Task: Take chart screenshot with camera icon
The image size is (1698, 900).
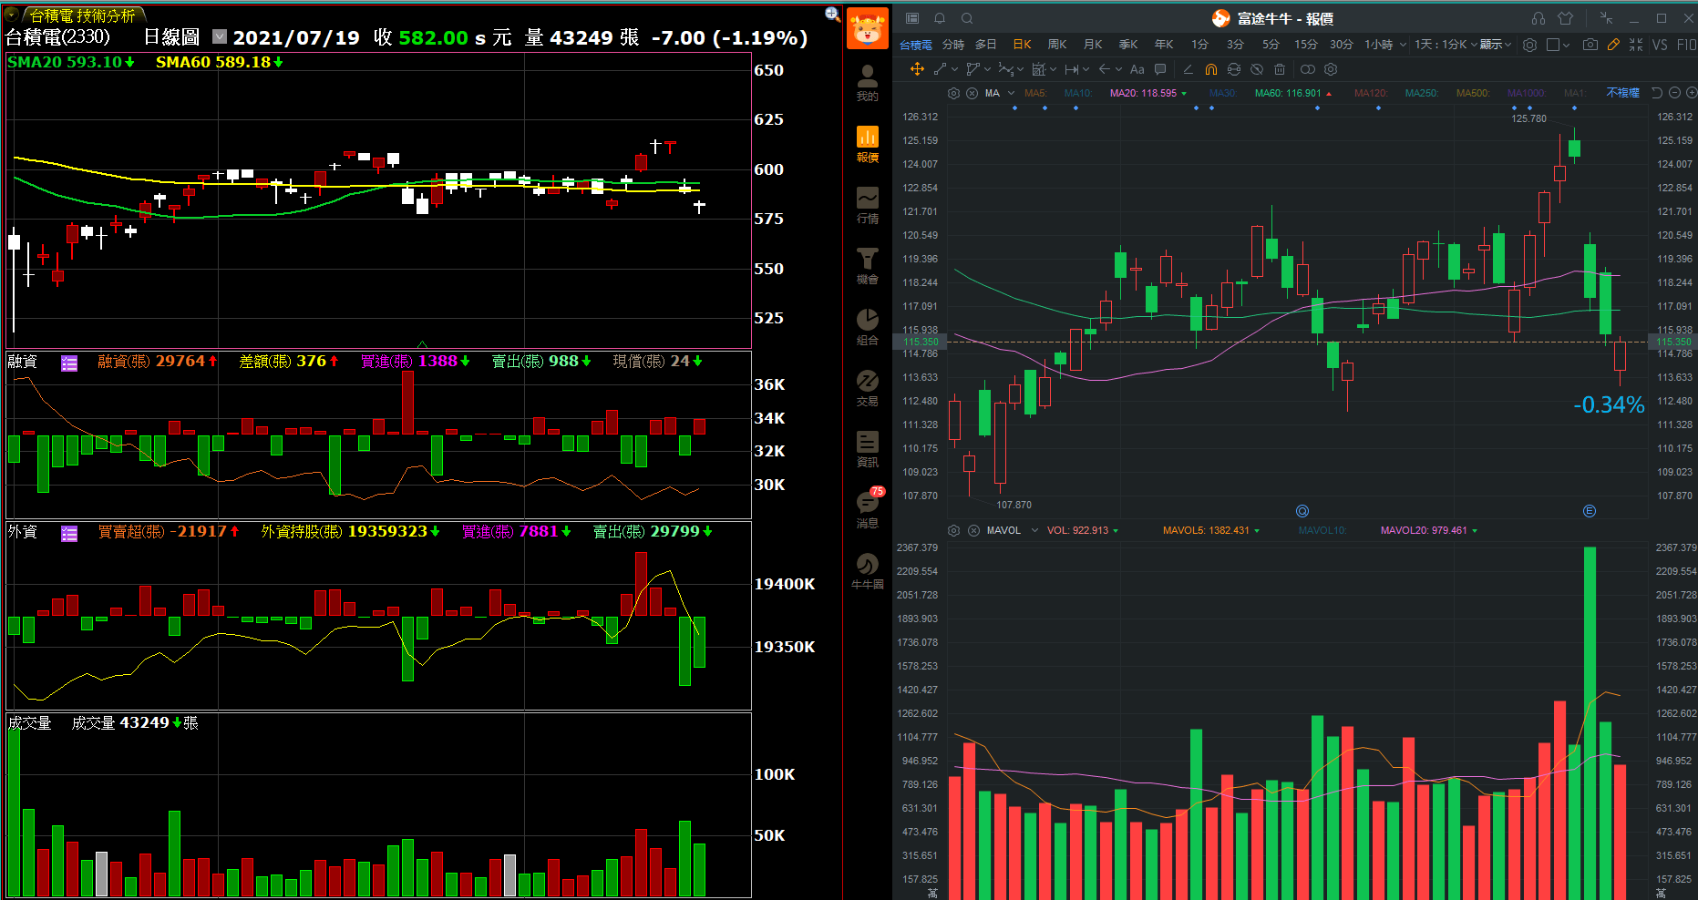Action: click(1590, 44)
